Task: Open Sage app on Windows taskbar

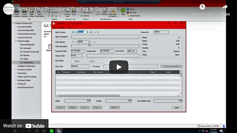Action: [x=52, y=131]
